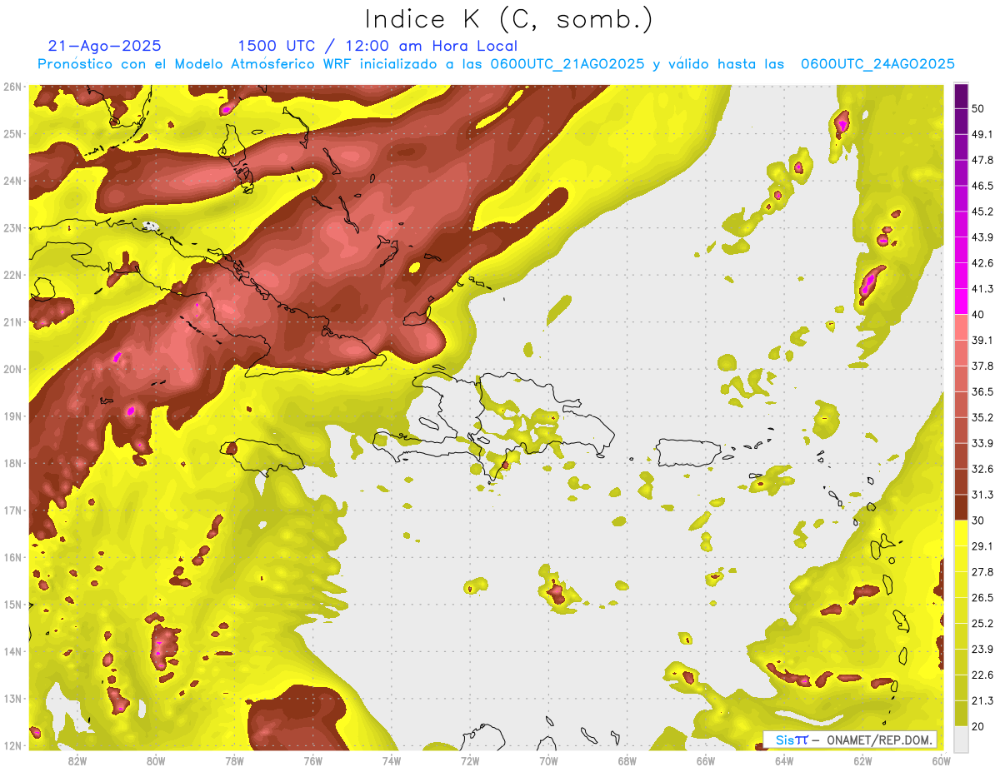Image resolution: width=1000 pixels, height=772 pixels.
Task: Pick the dark brown swatch between 30 and 31.3
Action: (961, 508)
